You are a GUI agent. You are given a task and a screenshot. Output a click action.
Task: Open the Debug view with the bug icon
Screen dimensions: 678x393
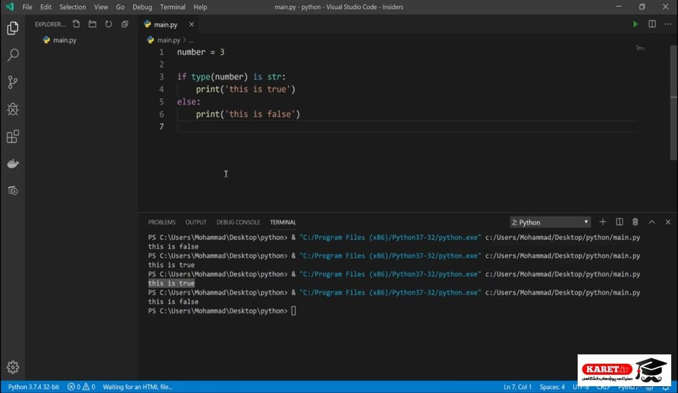[x=12, y=109]
